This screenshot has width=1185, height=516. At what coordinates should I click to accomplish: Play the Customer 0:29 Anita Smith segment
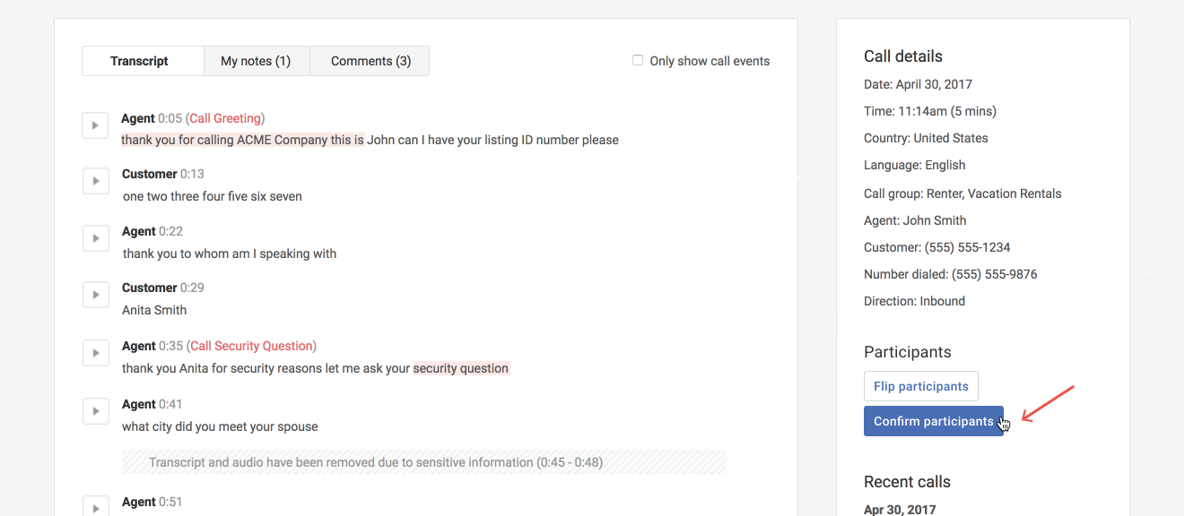95,295
